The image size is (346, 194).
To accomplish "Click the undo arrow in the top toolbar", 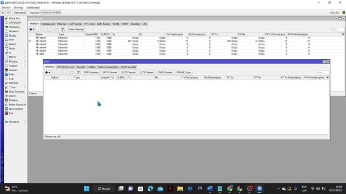I will tap(3, 13).
